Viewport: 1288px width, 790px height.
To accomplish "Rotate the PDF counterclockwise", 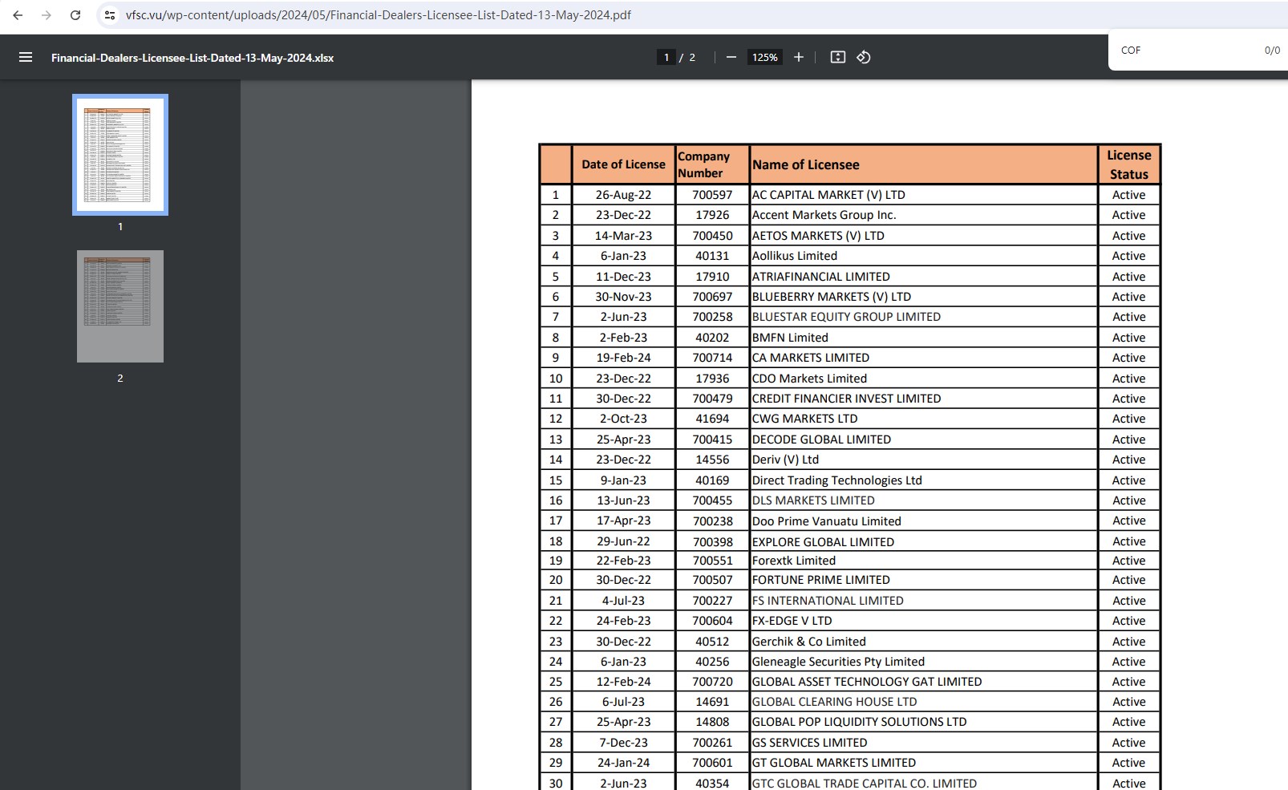I will (x=864, y=57).
